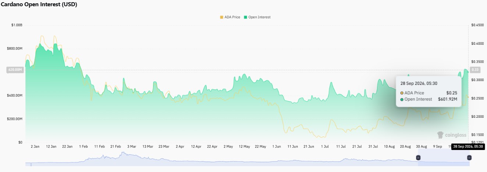Click the 12 Apr date on the x-axis
487x172 pixels.
[x=196, y=146]
